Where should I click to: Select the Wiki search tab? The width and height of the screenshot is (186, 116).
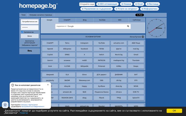click(x=120, y=20)
